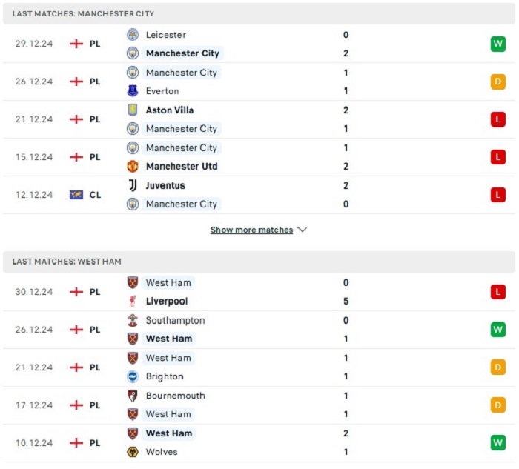Expand Show more matches chevron
The width and height of the screenshot is (519, 469).
[303, 230]
